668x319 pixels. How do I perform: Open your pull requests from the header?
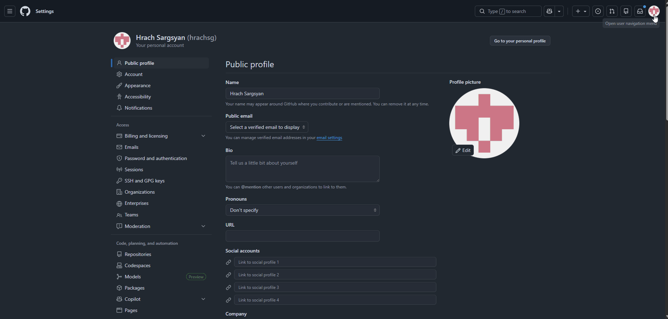coord(612,11)
